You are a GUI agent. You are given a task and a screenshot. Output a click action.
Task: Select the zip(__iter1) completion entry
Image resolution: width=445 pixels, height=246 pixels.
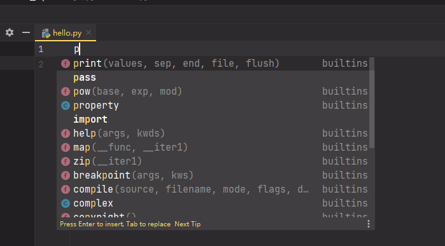click(x=213, y=161)
